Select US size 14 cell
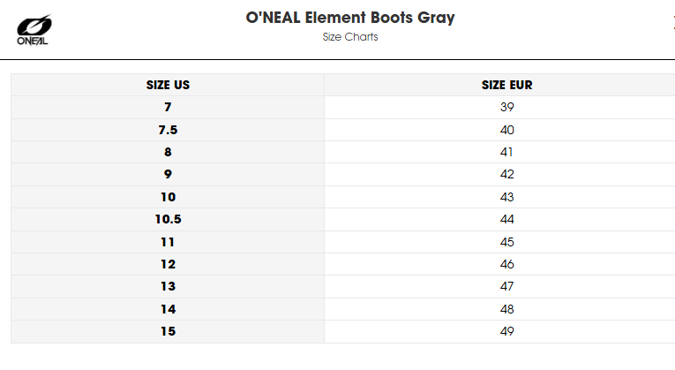Viewport: 675px width, 370px height. (x=168, y=309)
